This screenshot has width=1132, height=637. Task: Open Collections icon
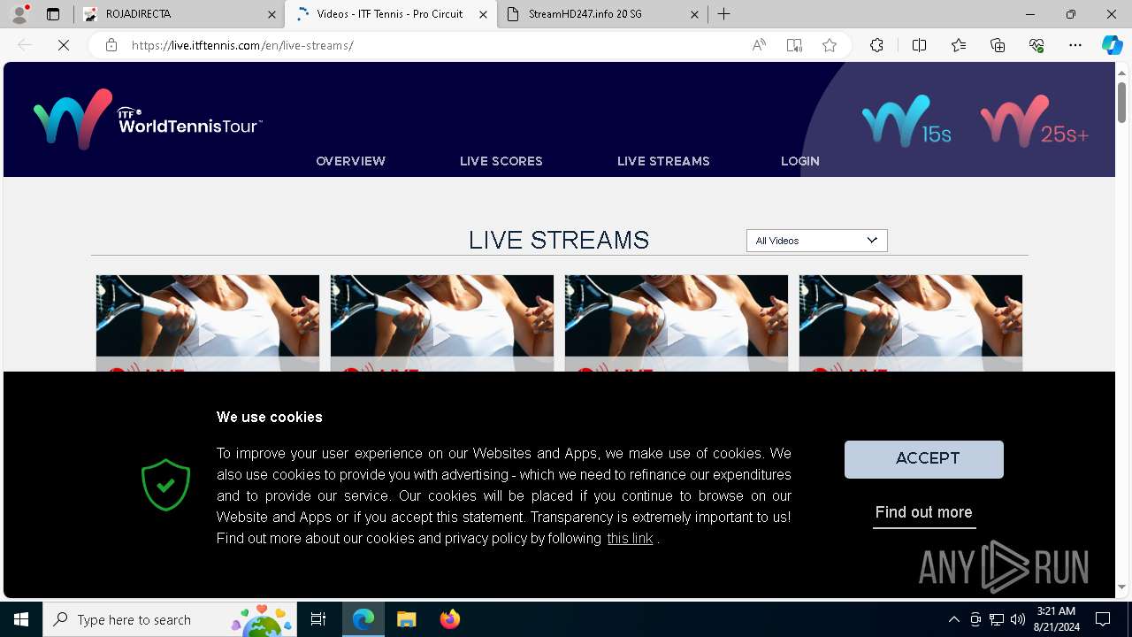coord(998,45)
